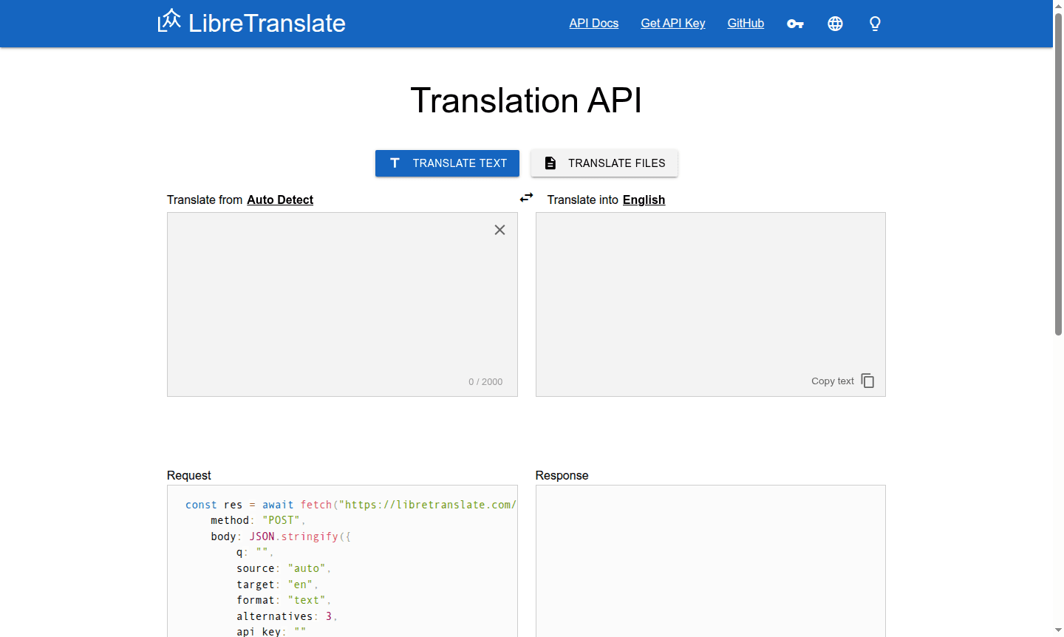Screen dimensions: 1064x637
Task: Select the Translate Text tab
Action: point(447,163)
